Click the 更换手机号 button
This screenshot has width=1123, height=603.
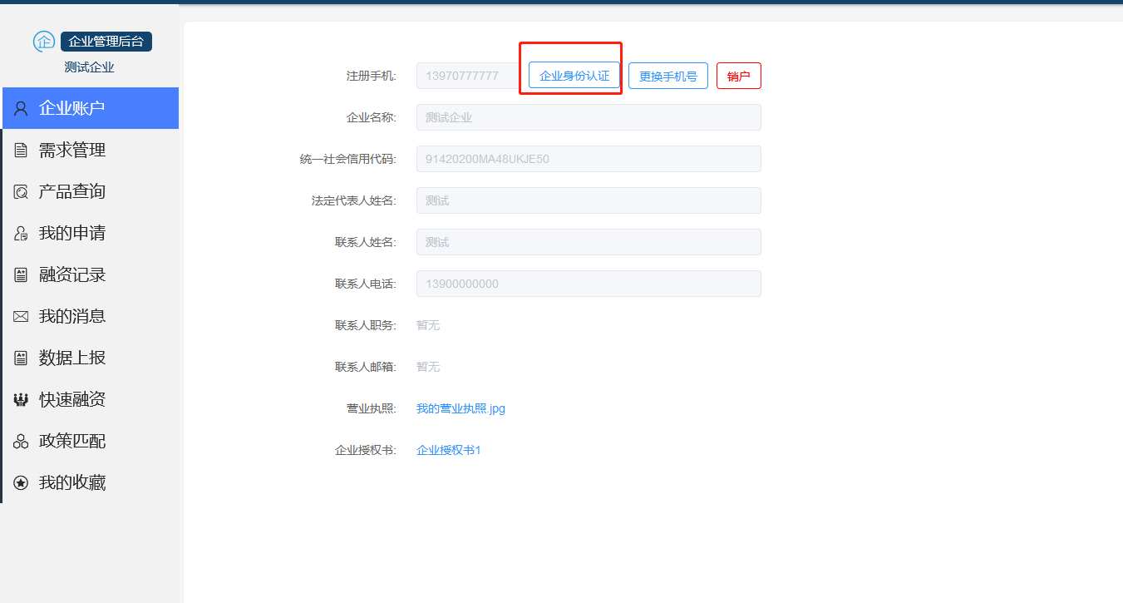pyautogui.click(x=668, y=76)
